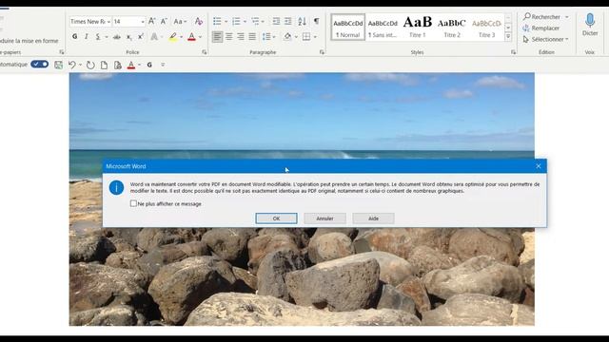Open Styles pane launcher

514,52
